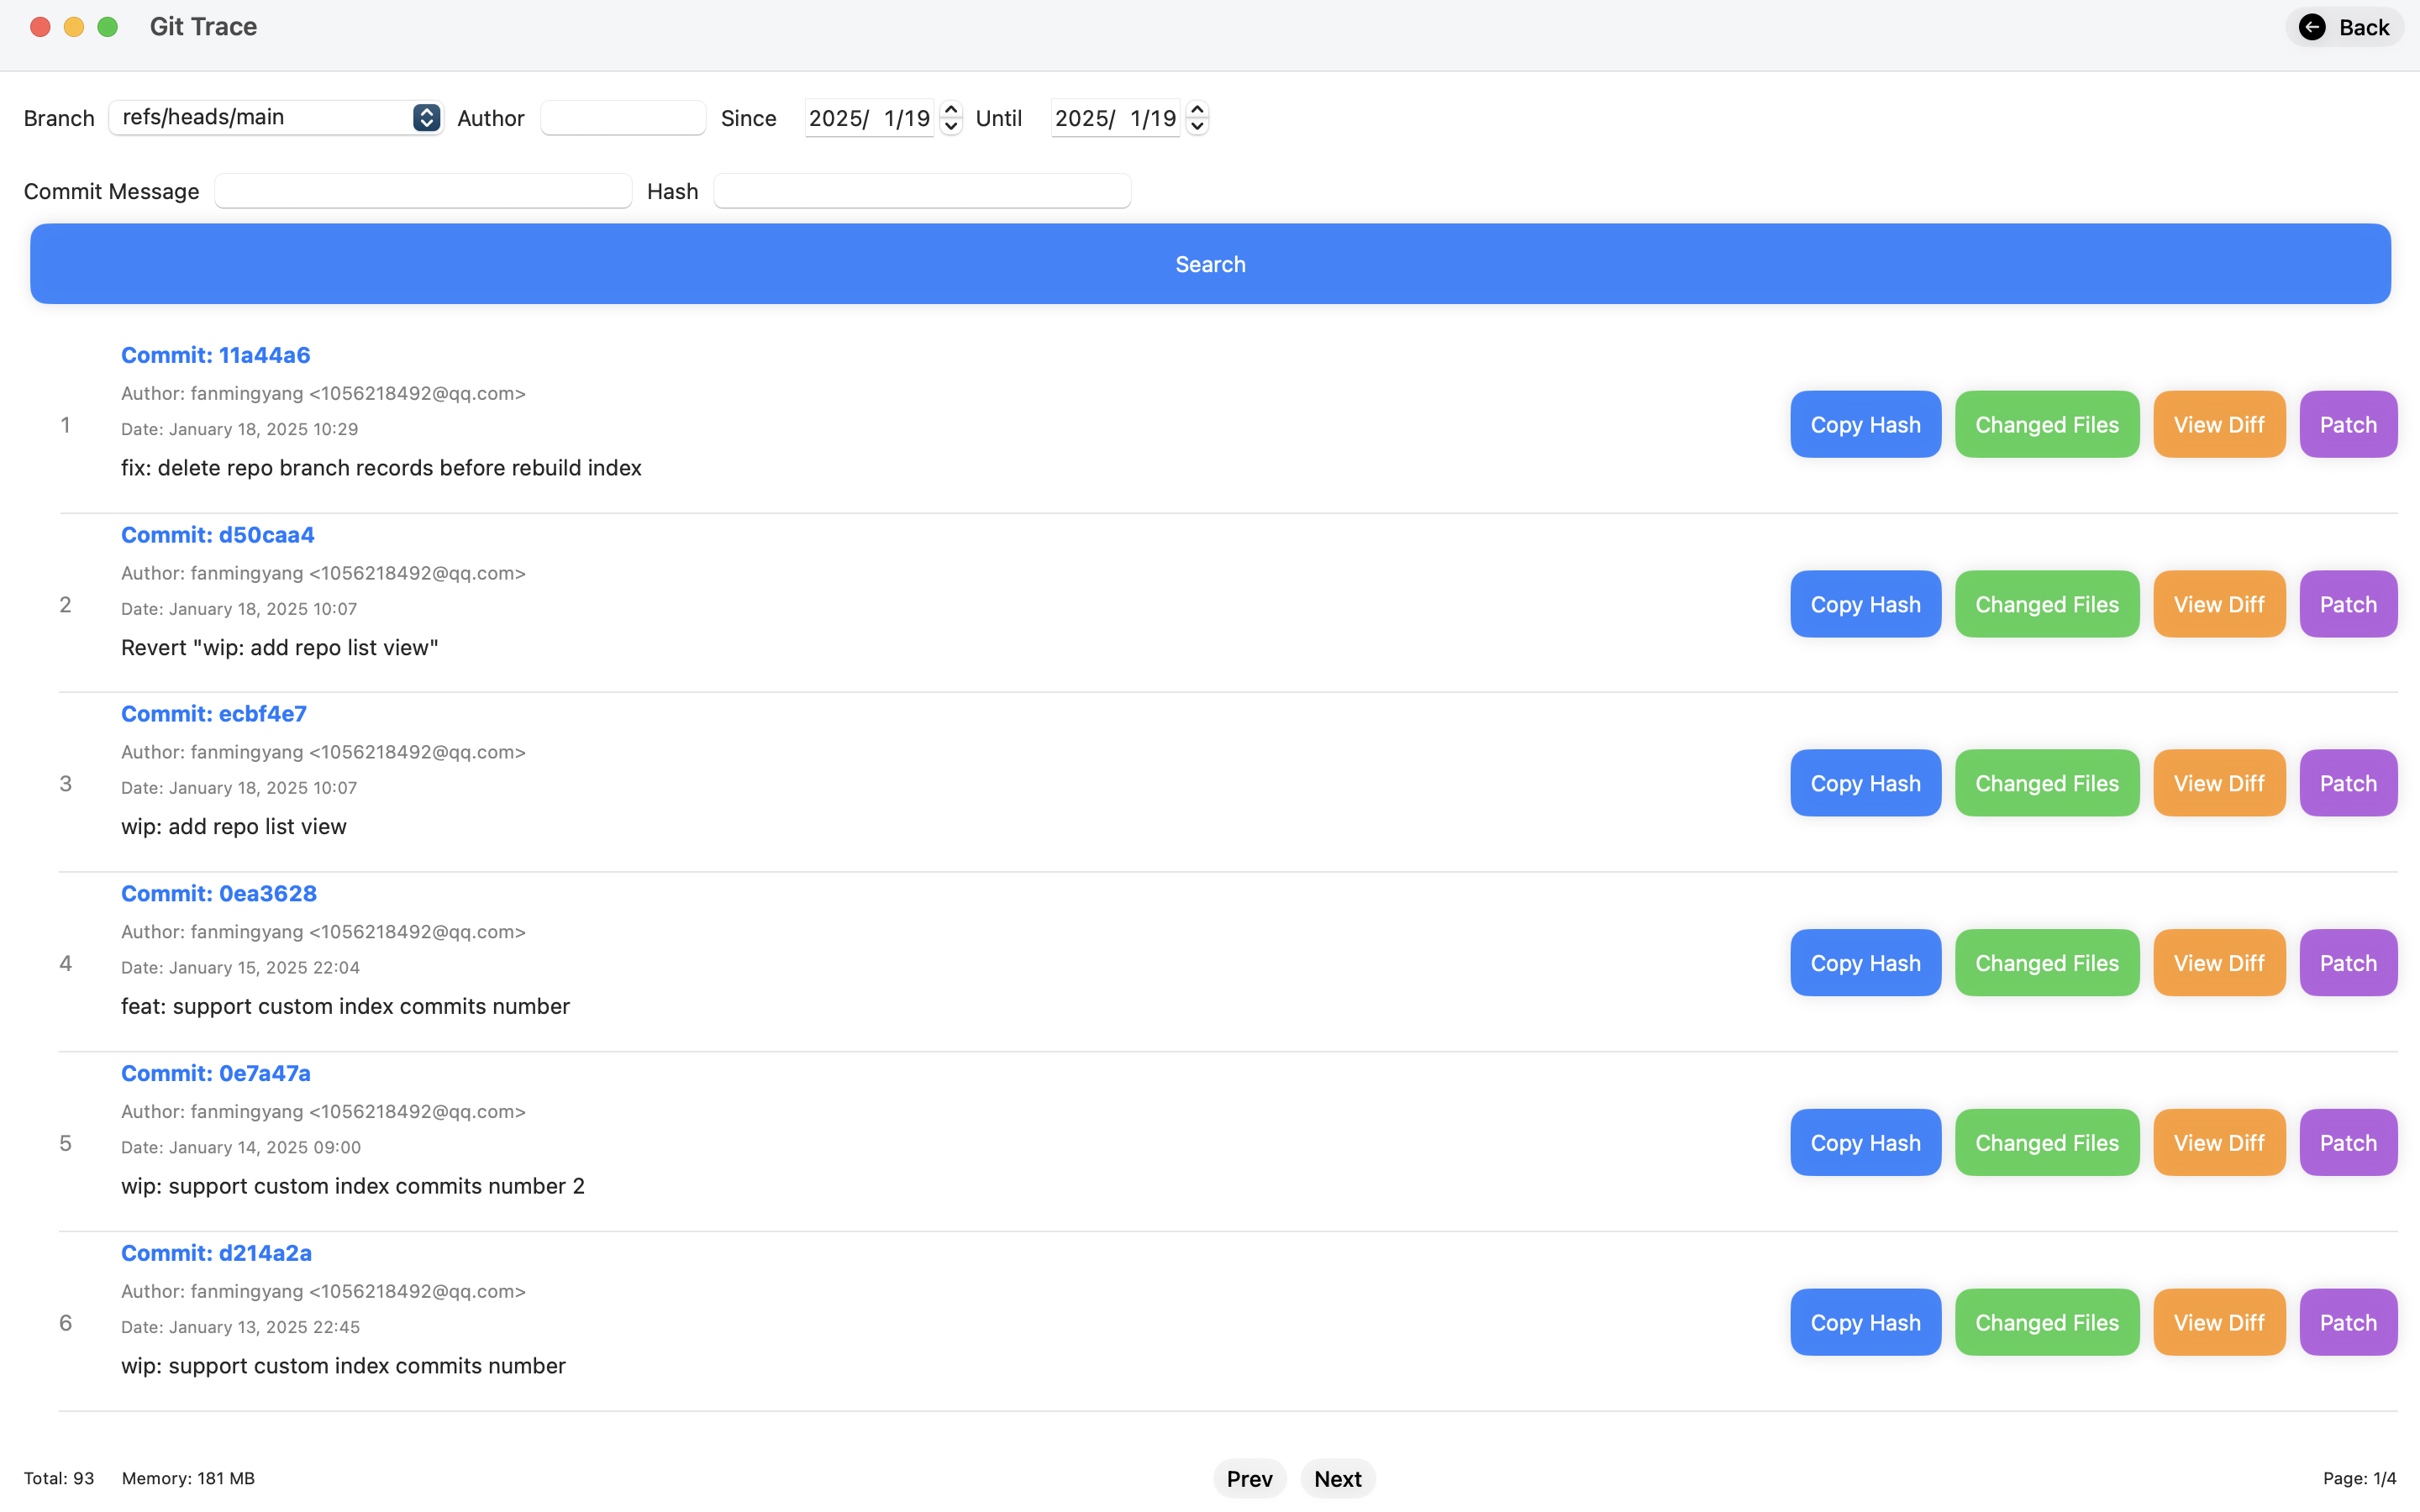Viewport: 2420px width, 1512px height.
Task: Click Copy Hash for commit d214a2a
Action: coord(1864,1321)
